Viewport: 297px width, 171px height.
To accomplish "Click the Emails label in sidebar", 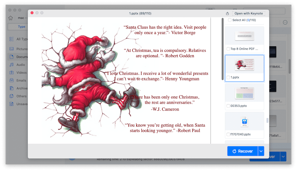I will pyautogui.click(x=21, y=80).
